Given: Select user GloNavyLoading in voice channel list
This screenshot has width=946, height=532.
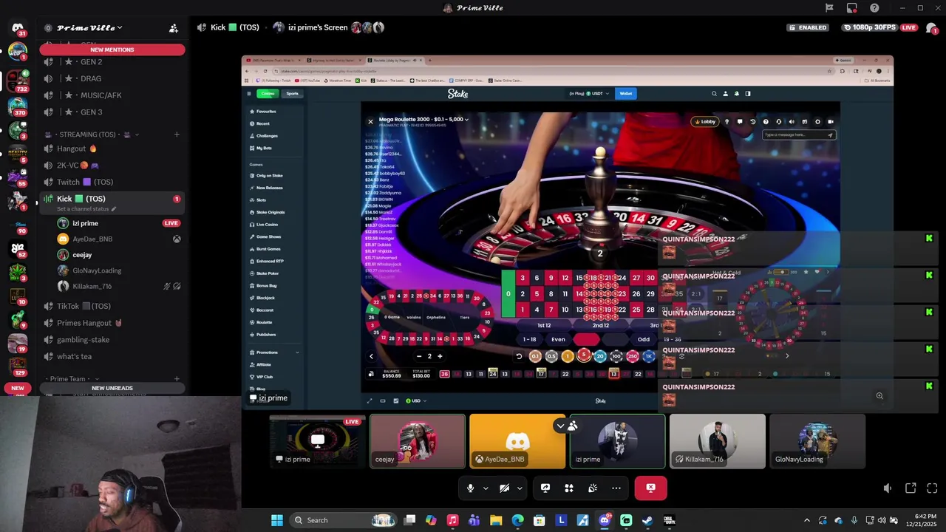Looking at the screenshot, I should tap(119, 270).
